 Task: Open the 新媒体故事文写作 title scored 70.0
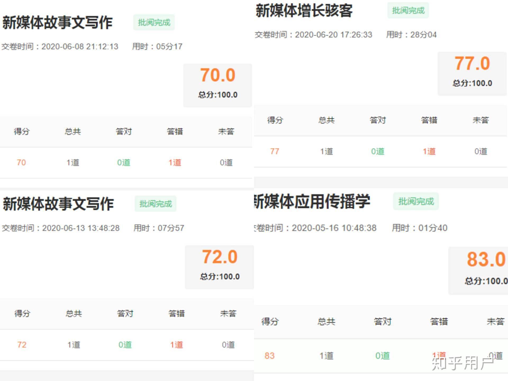[x=57, y=22]
